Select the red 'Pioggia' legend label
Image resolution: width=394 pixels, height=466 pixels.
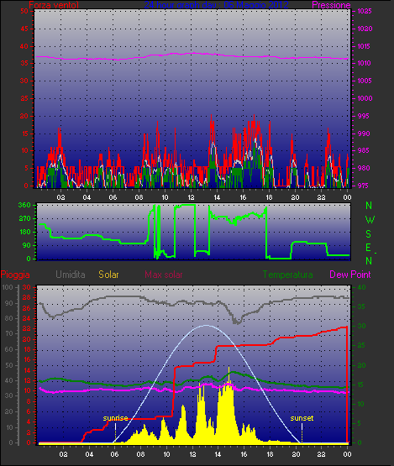pyautogui.click(x=15, y=275)
